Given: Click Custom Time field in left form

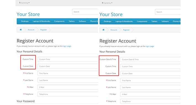Looking at the screenshot, I should (68, 59).
